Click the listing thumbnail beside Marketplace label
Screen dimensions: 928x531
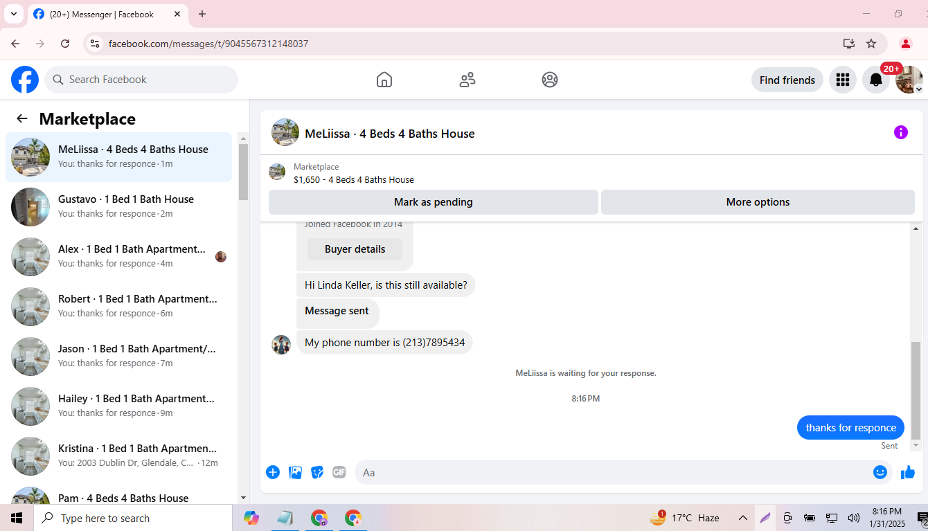[277, 172]
